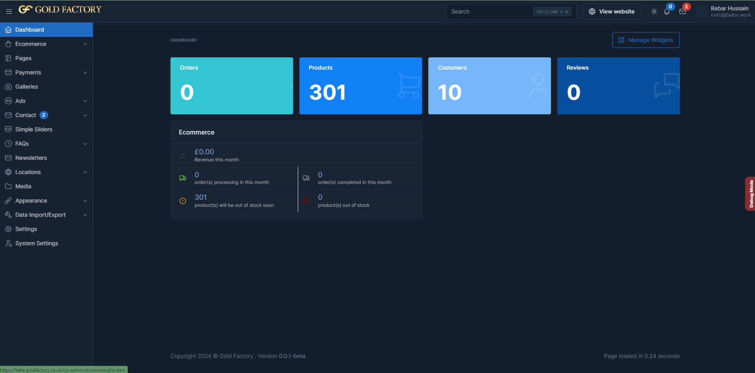Open Pages from the sidebar
Viewport: 755px width, 373px height.
(x=23, y=58)
